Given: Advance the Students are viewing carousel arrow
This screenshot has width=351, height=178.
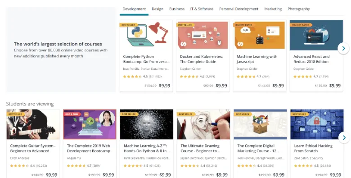Looking at the screenshot, I should coord(344,137).
